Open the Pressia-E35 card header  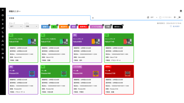(23, 72)
